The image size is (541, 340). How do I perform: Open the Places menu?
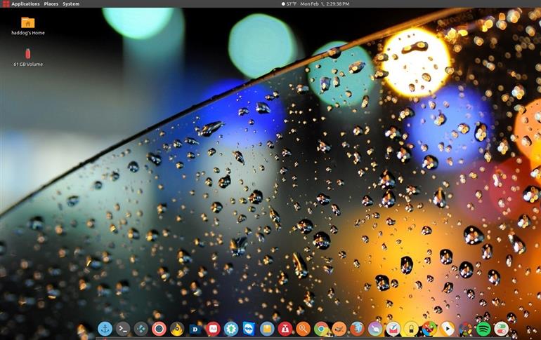[51, 4]
